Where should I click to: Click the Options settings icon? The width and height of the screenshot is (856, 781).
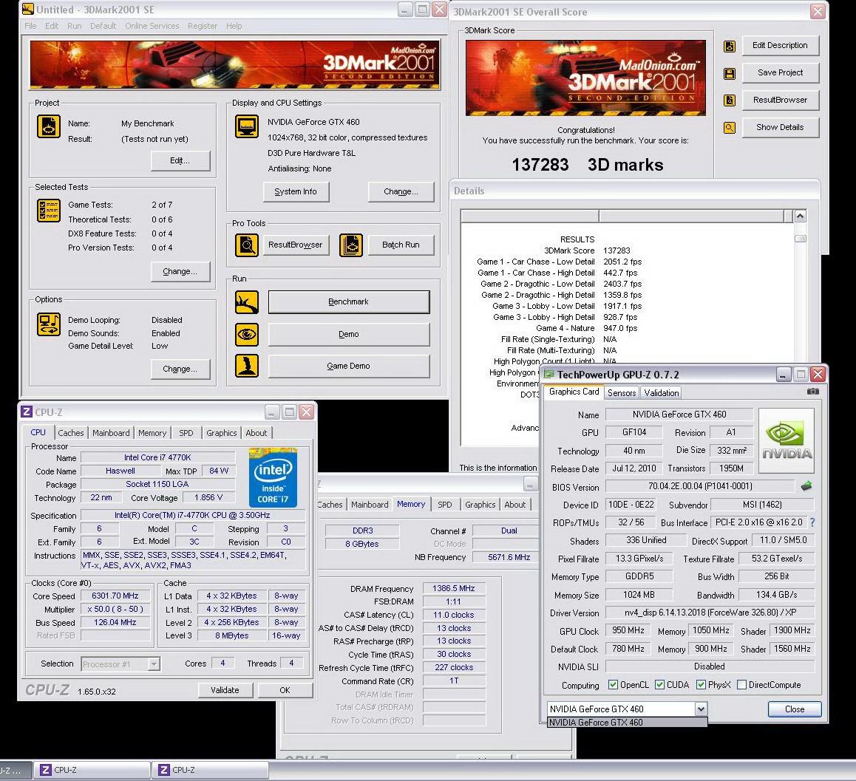pyautogui.click(x=49, y=324)
